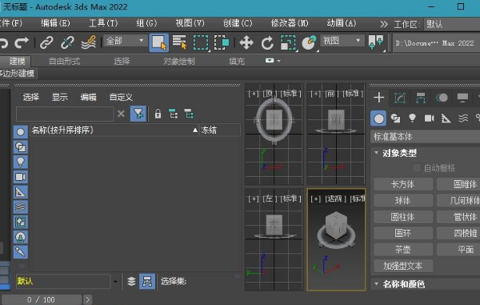This screenshot has height=305, width=480.
Task: Open the Hierarchy panel tab
Action: (421, 98)
